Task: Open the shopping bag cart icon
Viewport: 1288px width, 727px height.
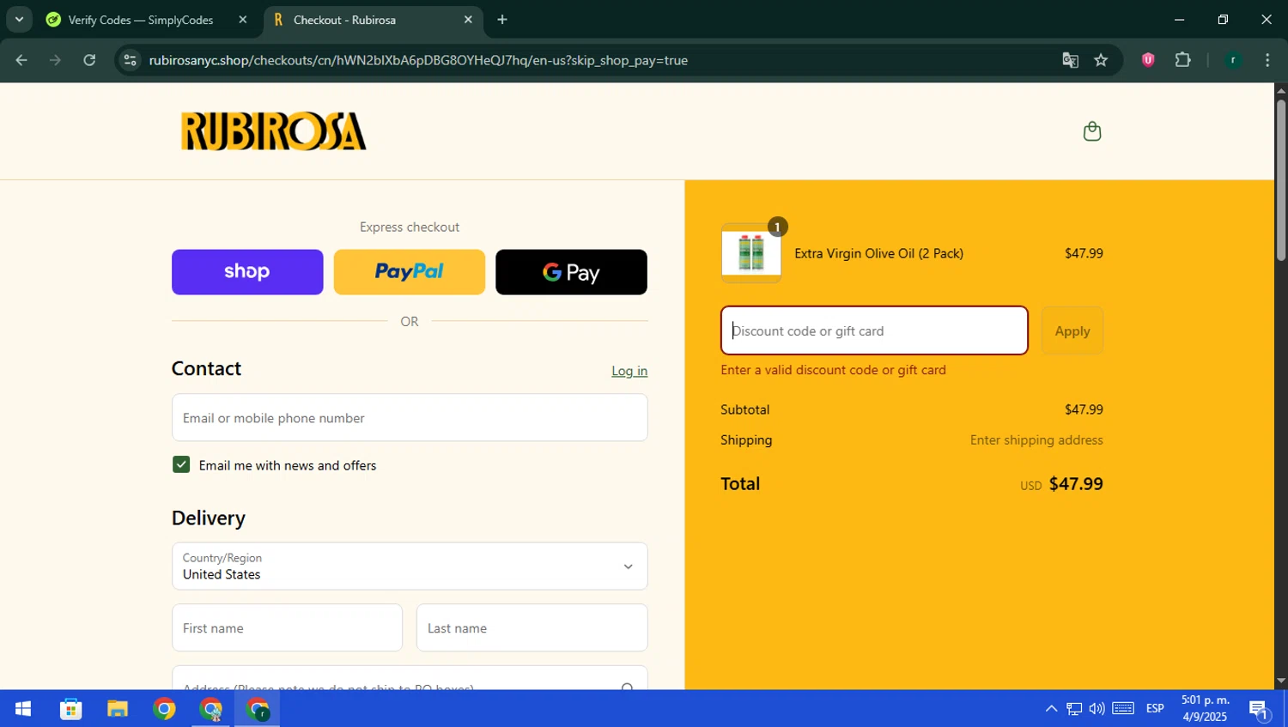Action: 1091,131
